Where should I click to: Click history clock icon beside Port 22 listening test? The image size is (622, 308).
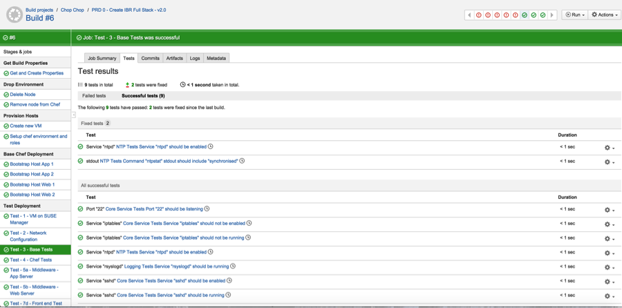(x=207, y=209)
